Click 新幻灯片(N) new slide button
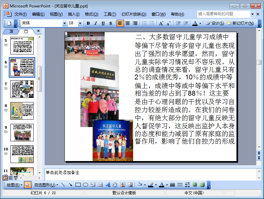The height and width of the screenshot is (199, 264). pyautogui.click(x=240, y=23)
